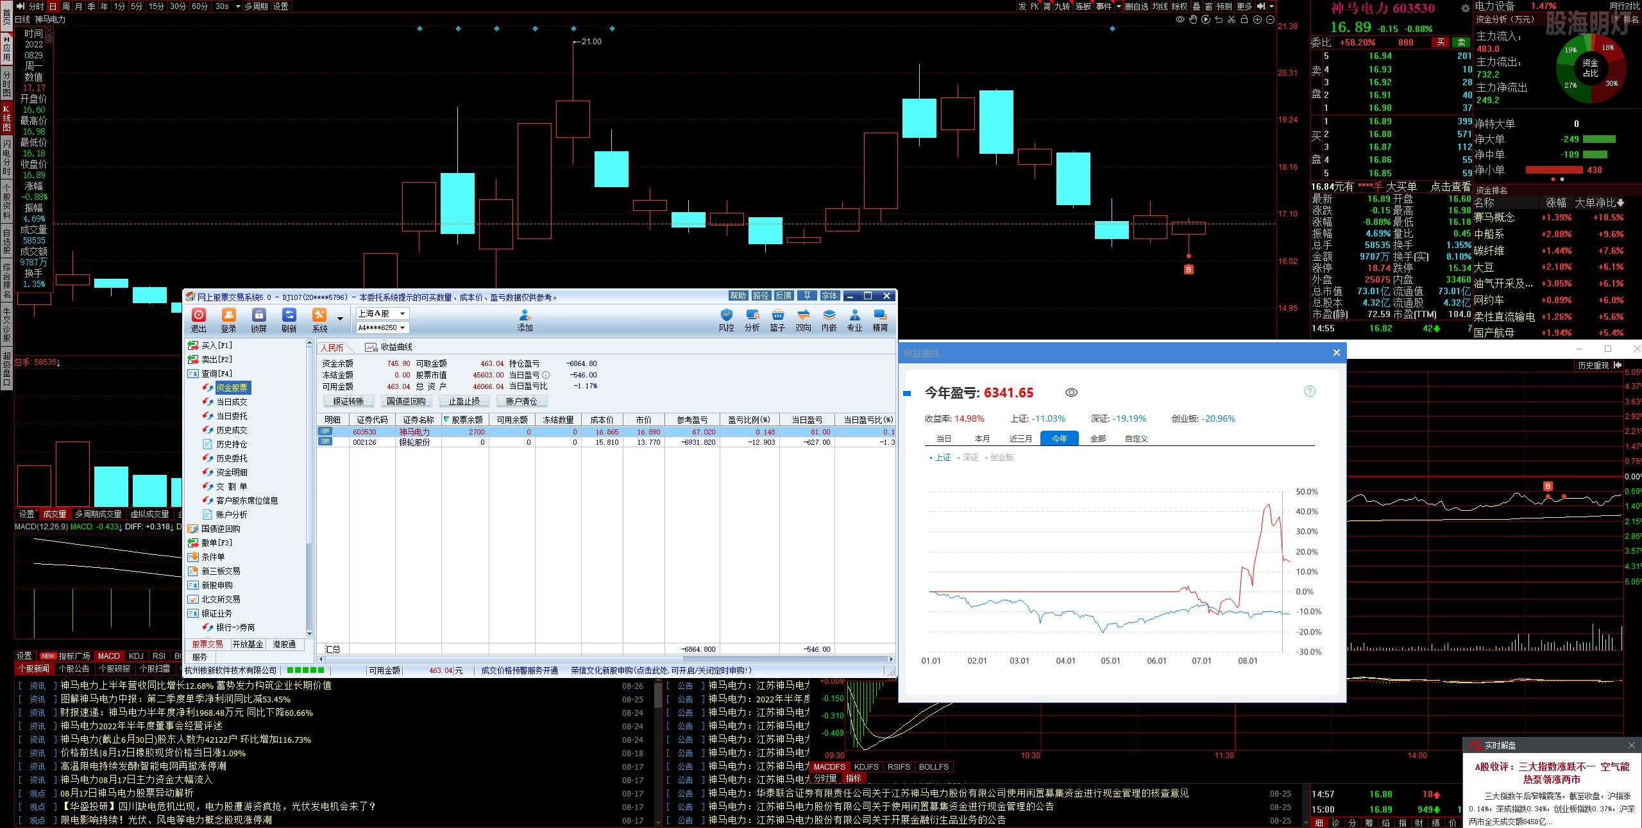Switch to 今年 tab in profit curve
Screen dimensions: 1642x828
[1060, 438]
